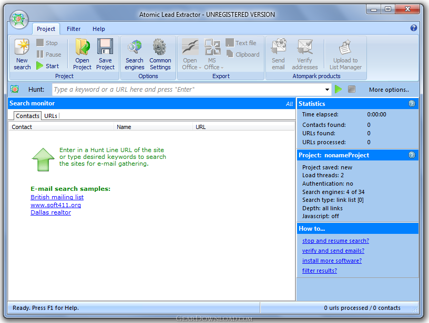The image size is (429, 323).
Task: Click the green up arrow hint icon
Action: 43,159
